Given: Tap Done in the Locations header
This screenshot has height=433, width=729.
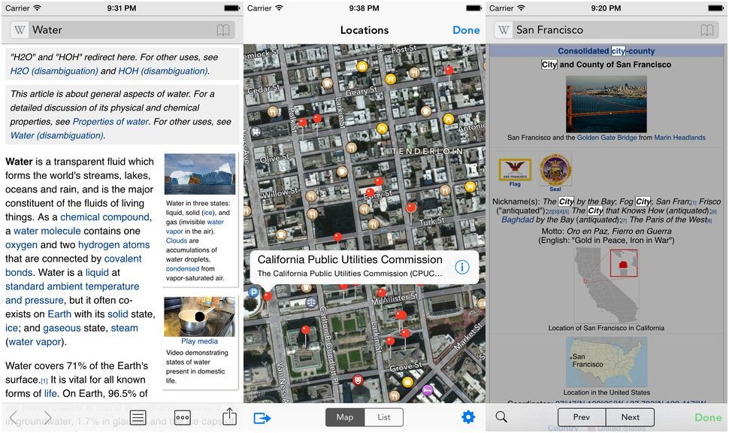Looking at the screenshot, I should [466, 30].
